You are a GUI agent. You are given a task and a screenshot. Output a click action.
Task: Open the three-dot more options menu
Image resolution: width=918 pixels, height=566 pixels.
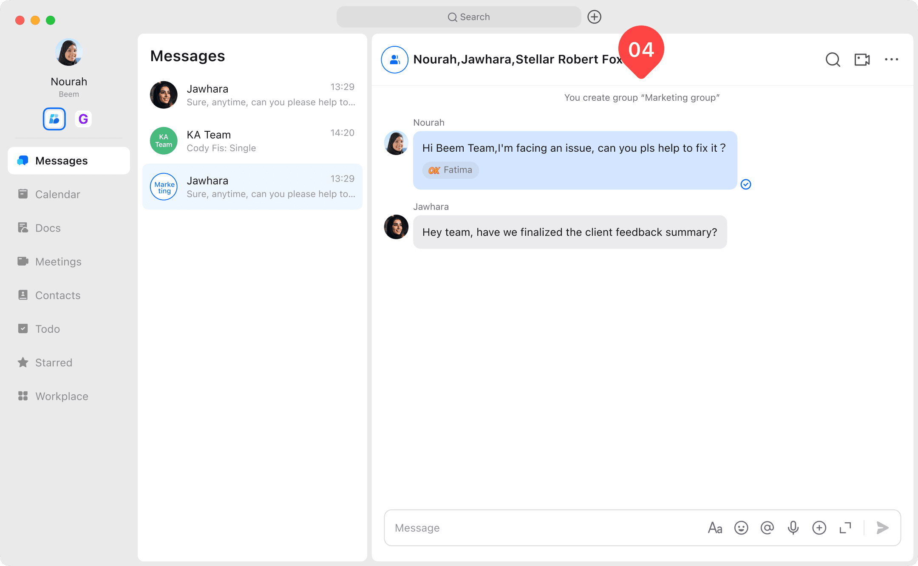coord(891,59)
